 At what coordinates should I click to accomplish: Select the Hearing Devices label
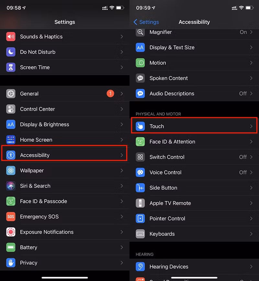click(169, 267)
